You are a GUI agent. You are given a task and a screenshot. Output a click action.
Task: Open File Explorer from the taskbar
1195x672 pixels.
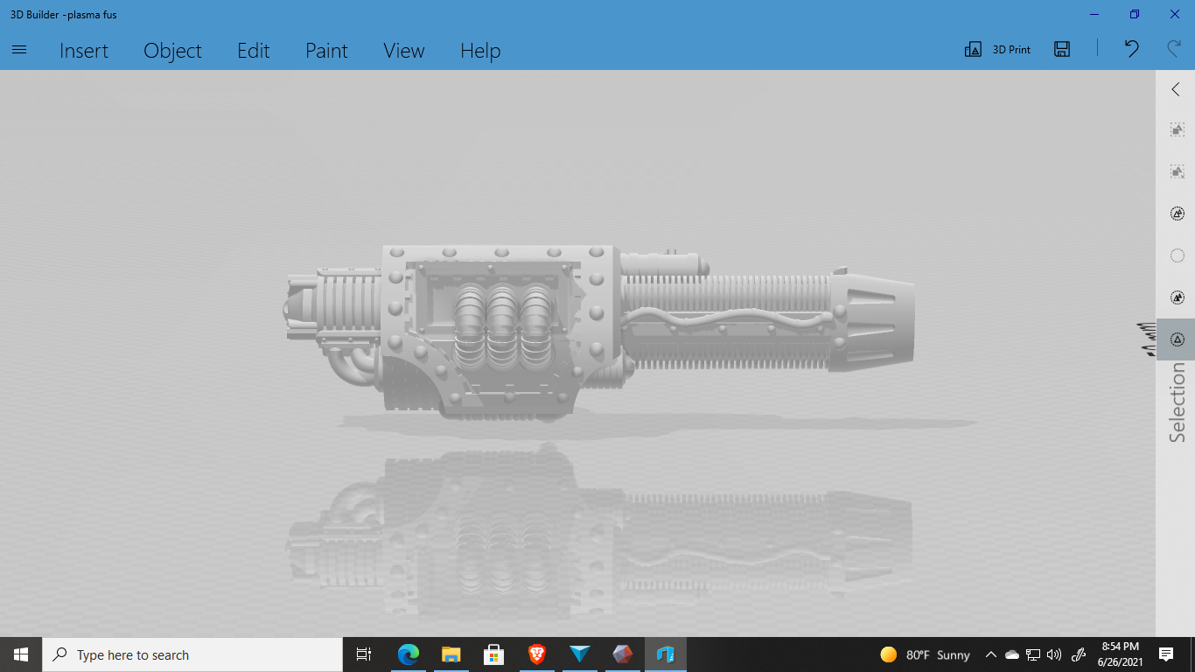click(451, 654)
